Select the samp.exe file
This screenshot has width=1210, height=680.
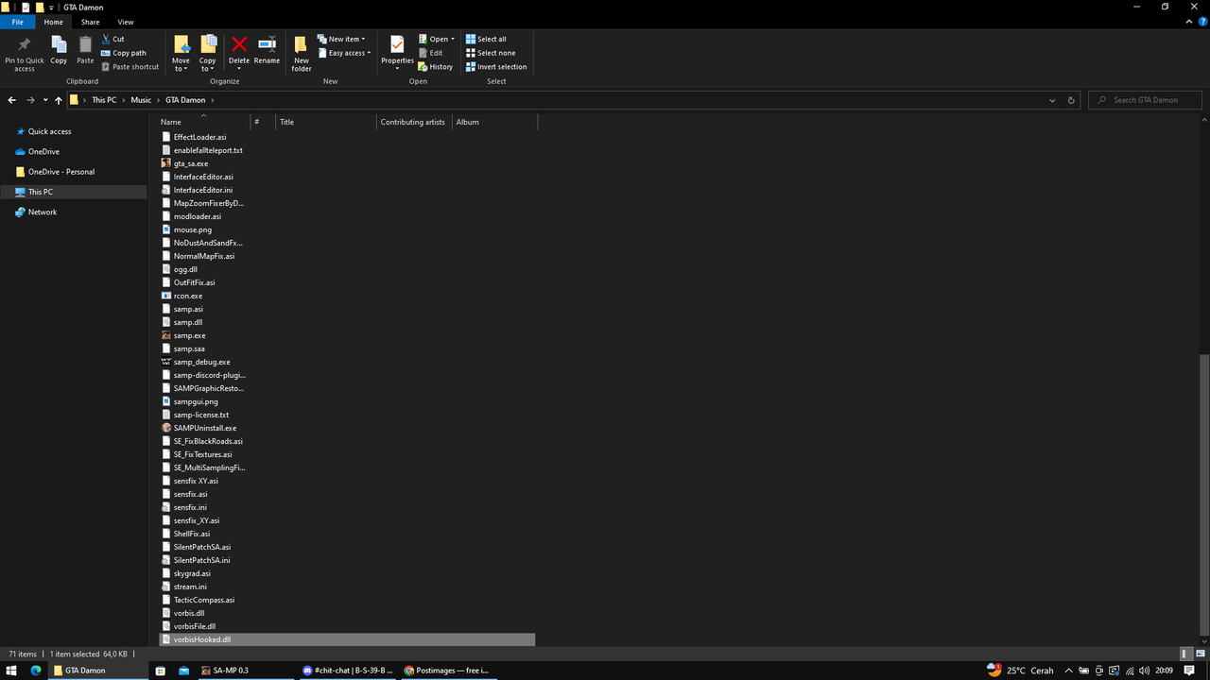pyautogui.click(x=189, y=335)
